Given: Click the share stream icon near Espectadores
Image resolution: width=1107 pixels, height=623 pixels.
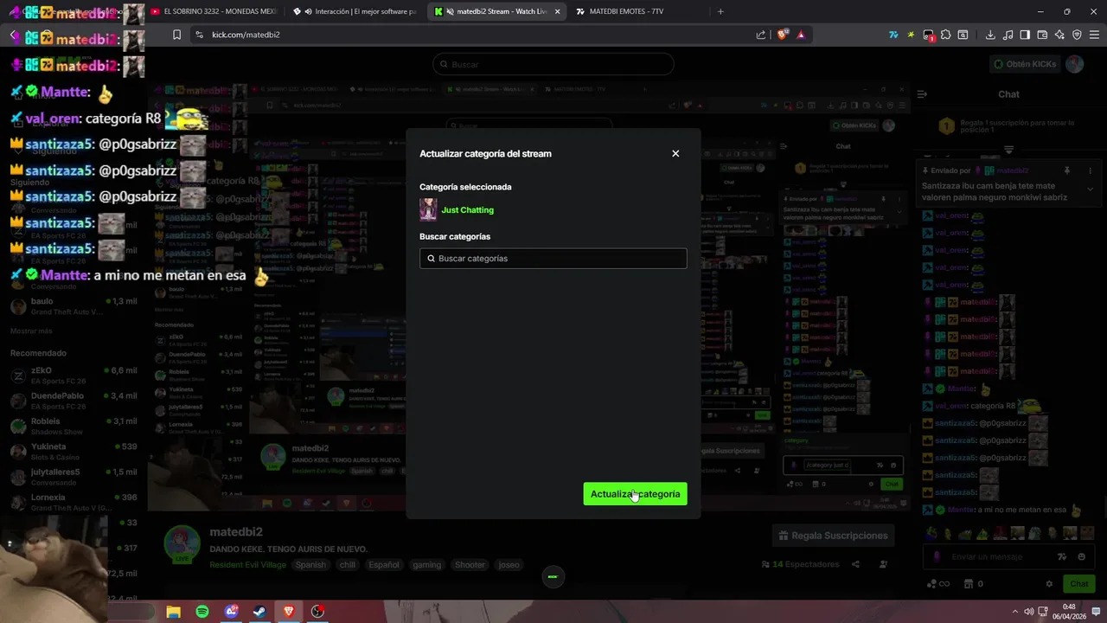Looking at the screenshot, I should [855, 564].
